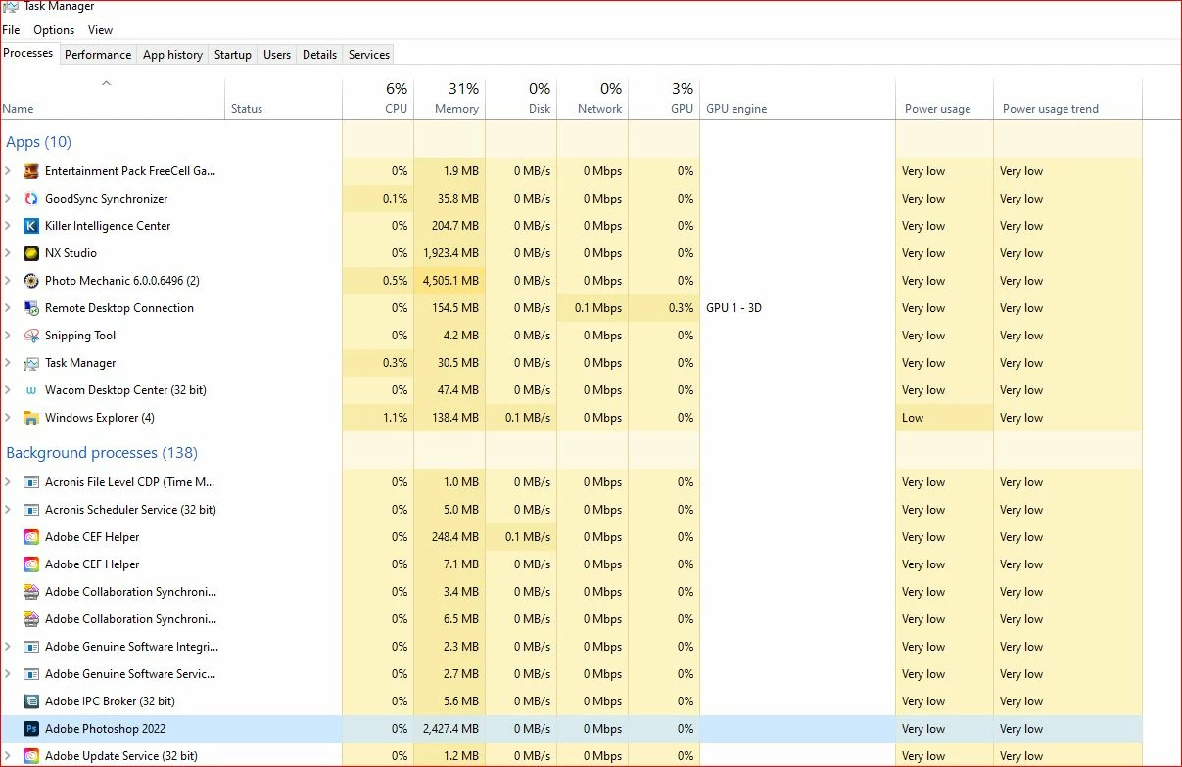
Task: Open the Options menu
Action: 54,30
